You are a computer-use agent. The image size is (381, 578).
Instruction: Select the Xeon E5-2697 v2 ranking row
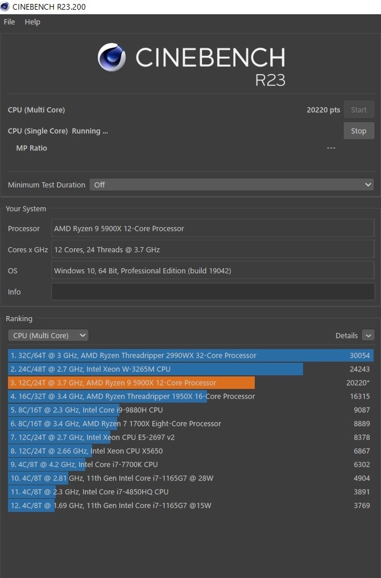191,437
